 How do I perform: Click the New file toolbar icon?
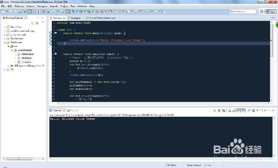click(3, 11)
